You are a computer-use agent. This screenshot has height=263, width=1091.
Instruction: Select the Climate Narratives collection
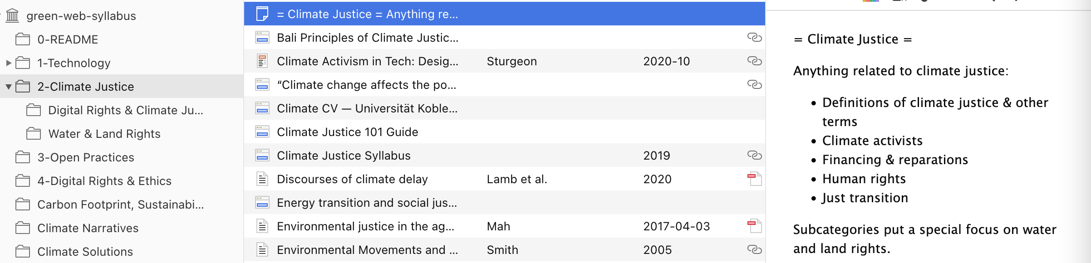coord(88,228)
